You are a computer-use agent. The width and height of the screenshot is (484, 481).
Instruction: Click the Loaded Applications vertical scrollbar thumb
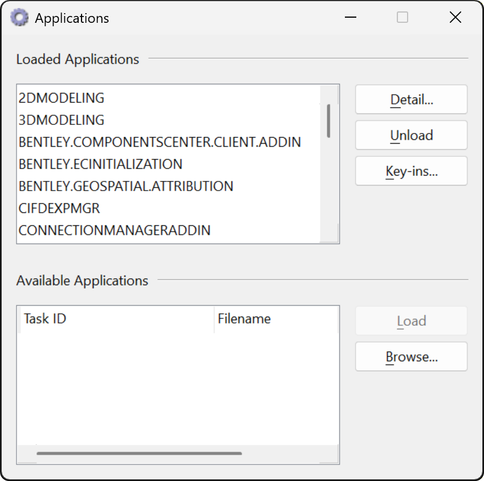coord(328,121)
